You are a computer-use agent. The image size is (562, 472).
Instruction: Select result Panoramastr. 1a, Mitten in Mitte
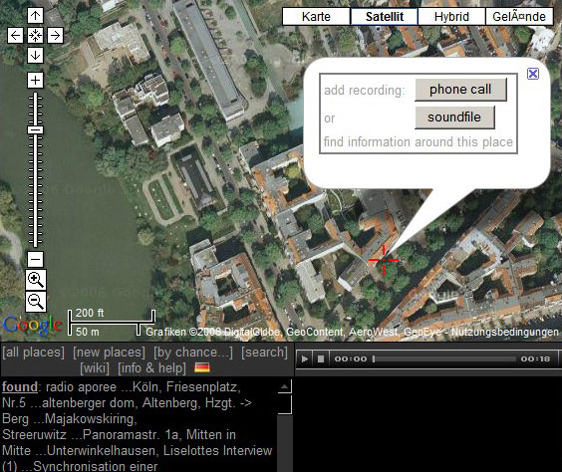(x=120, y=442)
